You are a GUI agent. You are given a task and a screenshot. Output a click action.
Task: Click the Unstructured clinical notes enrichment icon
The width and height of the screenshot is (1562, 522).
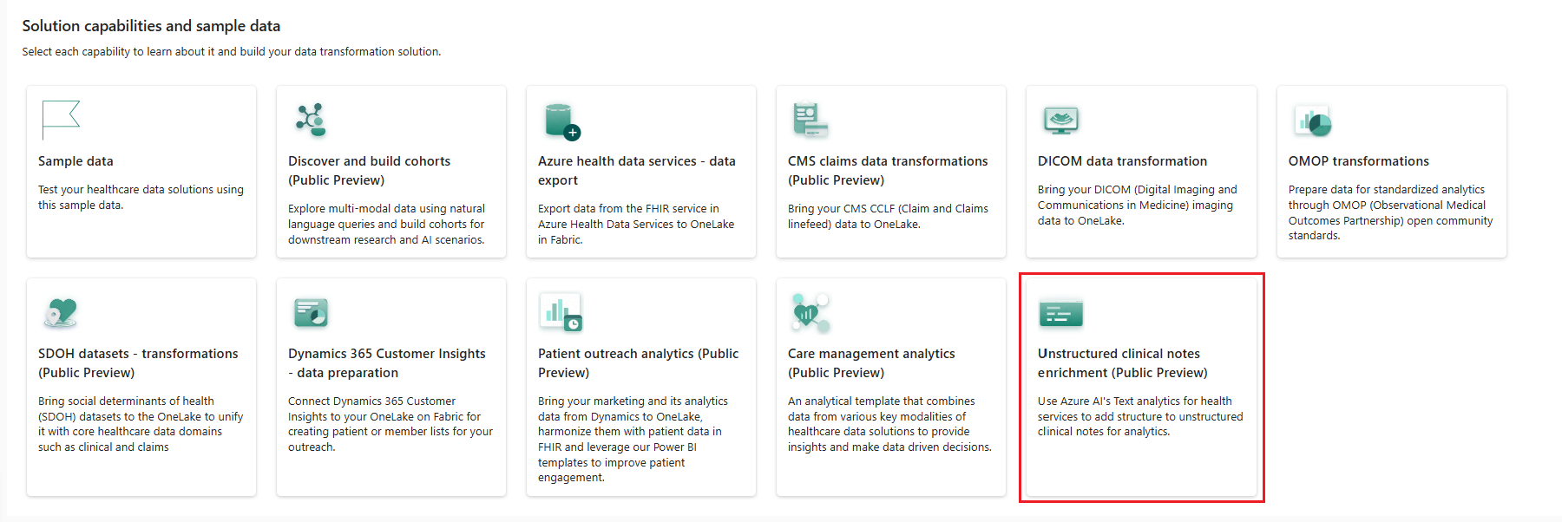coord(1060,313)
